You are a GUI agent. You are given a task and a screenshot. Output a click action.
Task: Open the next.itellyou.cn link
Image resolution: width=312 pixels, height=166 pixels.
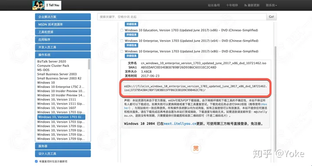coord(180,124)
